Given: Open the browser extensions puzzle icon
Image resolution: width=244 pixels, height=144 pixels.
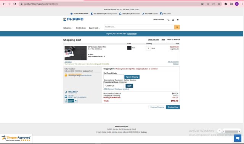Looking at the screenshot, I should (x=226, y=4).
